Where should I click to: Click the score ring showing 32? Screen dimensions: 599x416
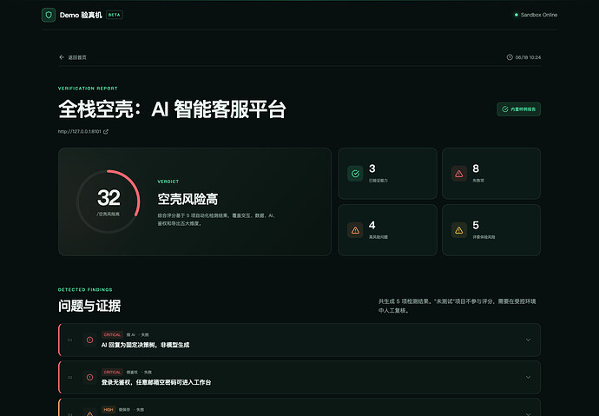[109, 201]
